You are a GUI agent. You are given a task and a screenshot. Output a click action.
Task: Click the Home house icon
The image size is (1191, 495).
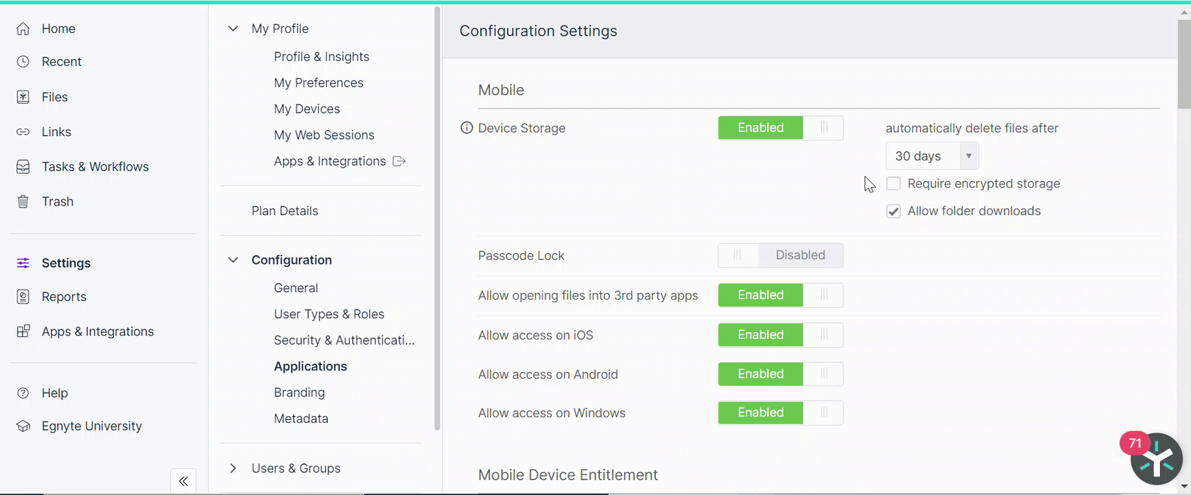point(23,29)
